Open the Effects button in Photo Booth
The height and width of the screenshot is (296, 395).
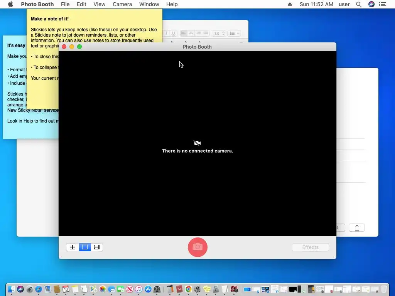(x=311, y=247)
